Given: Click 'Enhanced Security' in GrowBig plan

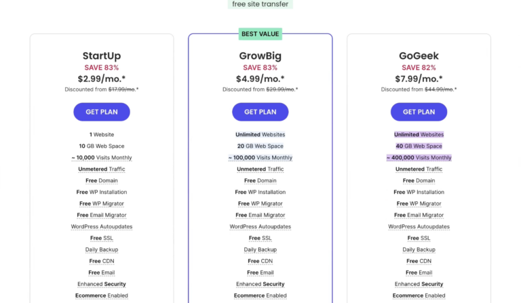Looking at the screenshot, I should [x=260, y=284].
